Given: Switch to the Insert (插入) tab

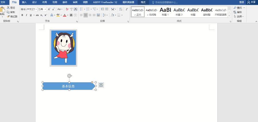Looking at the screenshot, I should click(x=24, y=2).
